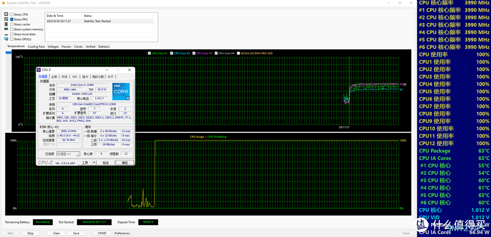Click the RAM stick icon beside Stress system memory
Screen dimensions: 491x237
6,29
